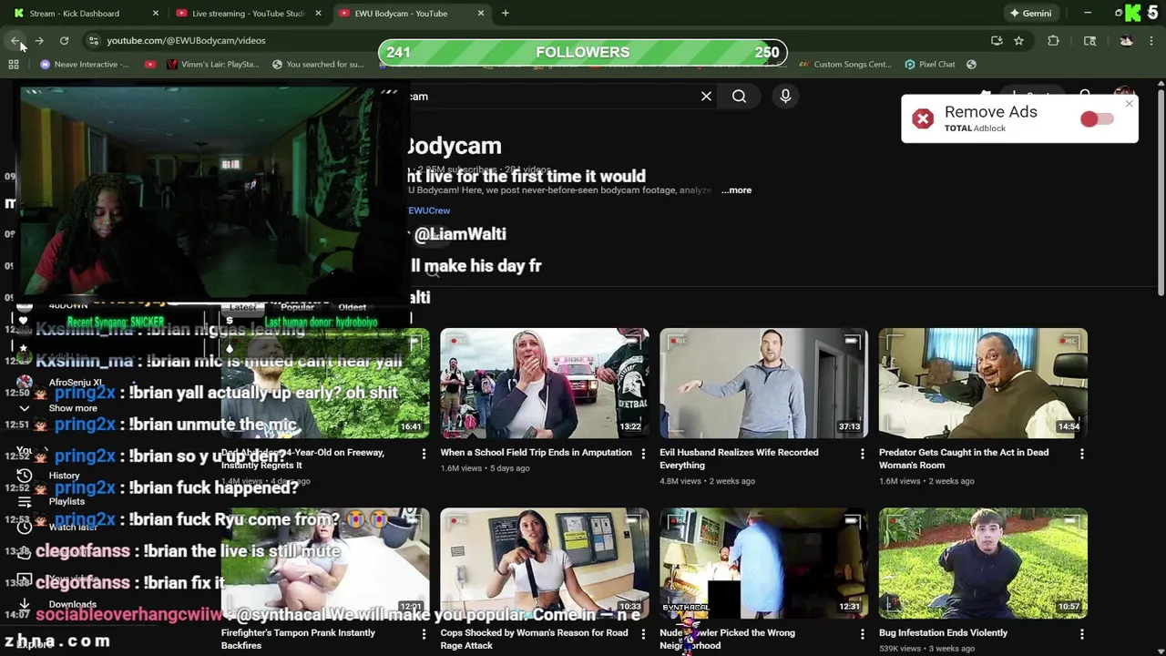The width and height of the screenshot is (1166, 656).
Task: Open options menu for Predator Gets Caught video
Action: [1082, 454]
